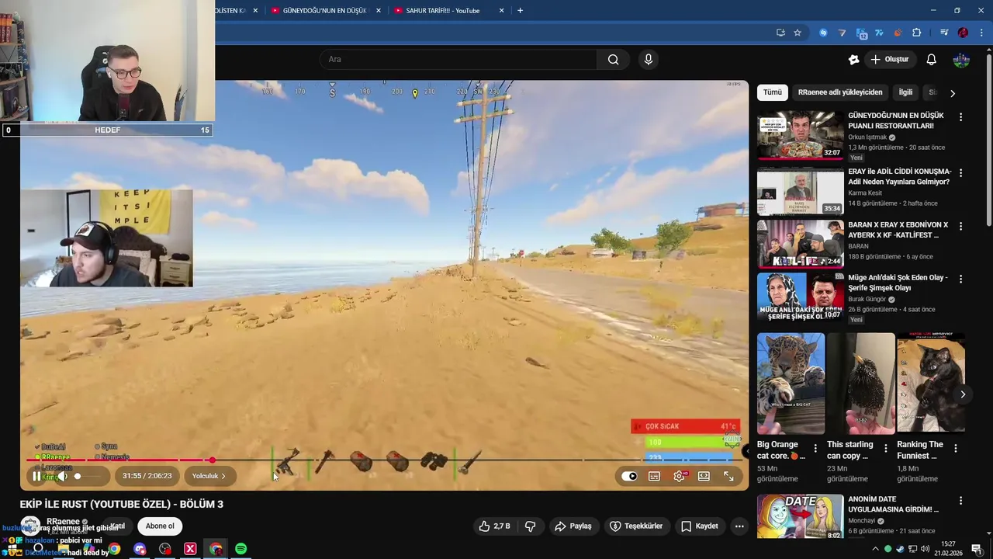Open options for GÜNEYDOĞU'NUN EN DÜŞÜK video
The width and height of the screenshot is (993, 559).
[960, 117]
